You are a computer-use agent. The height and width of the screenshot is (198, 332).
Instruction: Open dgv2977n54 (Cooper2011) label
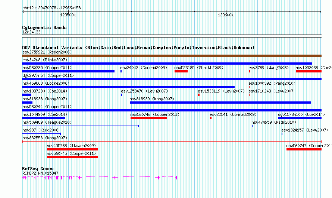pos(48,75)
